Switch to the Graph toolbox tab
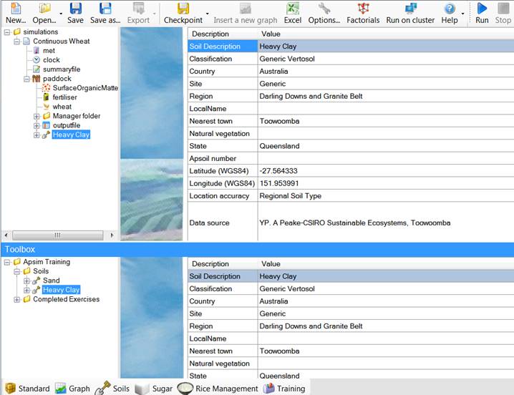 (73, 389)
